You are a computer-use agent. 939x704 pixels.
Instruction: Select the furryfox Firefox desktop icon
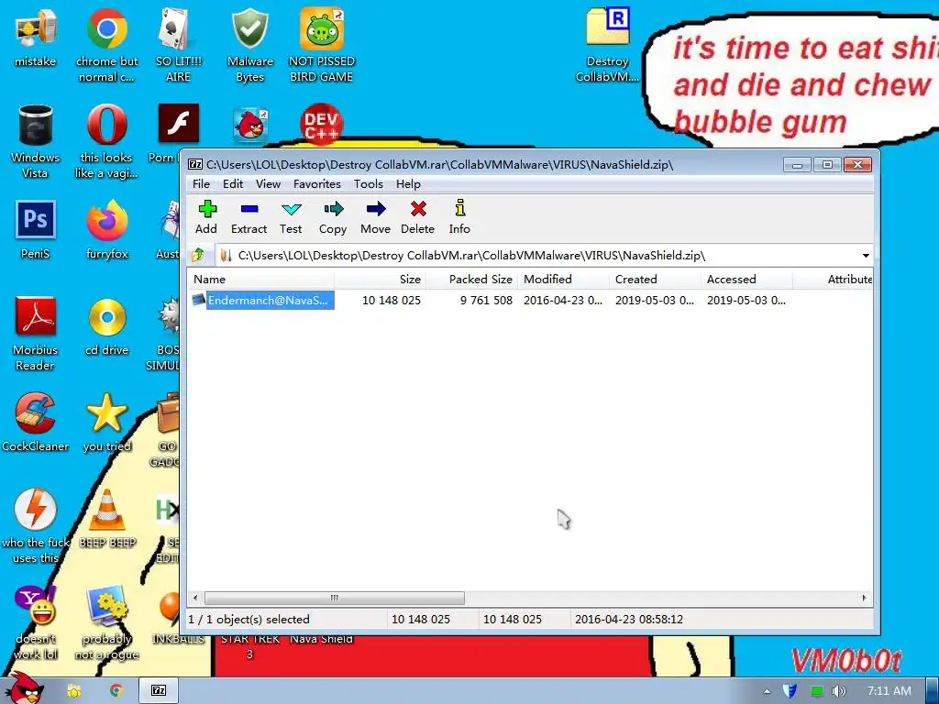[x=107, y=230]
